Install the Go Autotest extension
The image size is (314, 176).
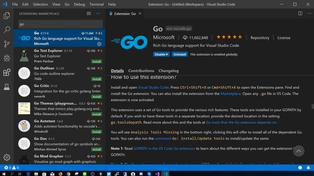click(97, 132)
